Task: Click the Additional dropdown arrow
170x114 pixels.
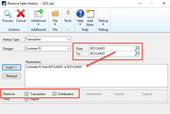Action: 38,24
